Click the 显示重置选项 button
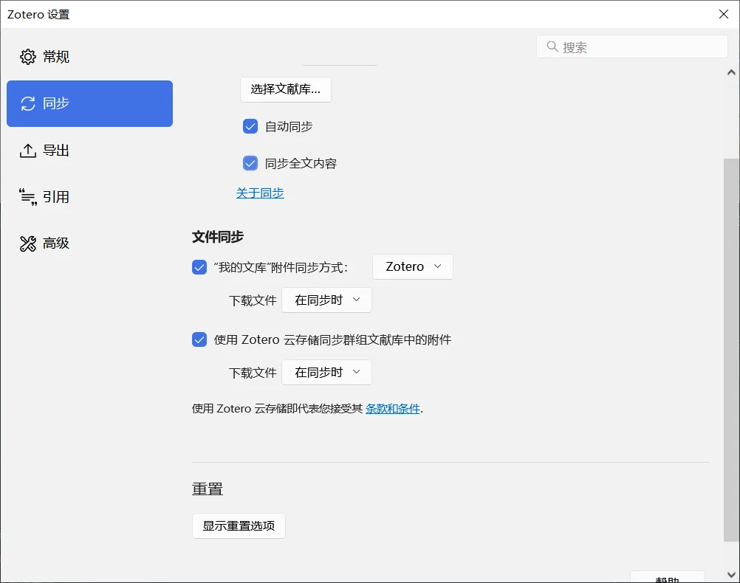Viewport: 740px width, 583px height. [239, 526]
